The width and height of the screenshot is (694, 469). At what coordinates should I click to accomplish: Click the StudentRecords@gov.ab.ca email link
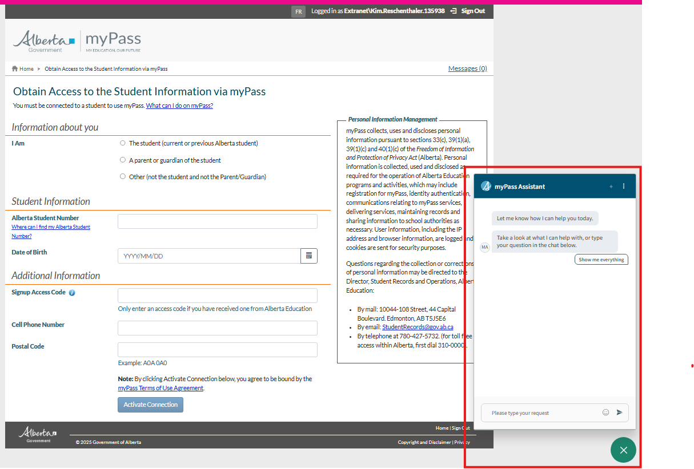[418, 327]
